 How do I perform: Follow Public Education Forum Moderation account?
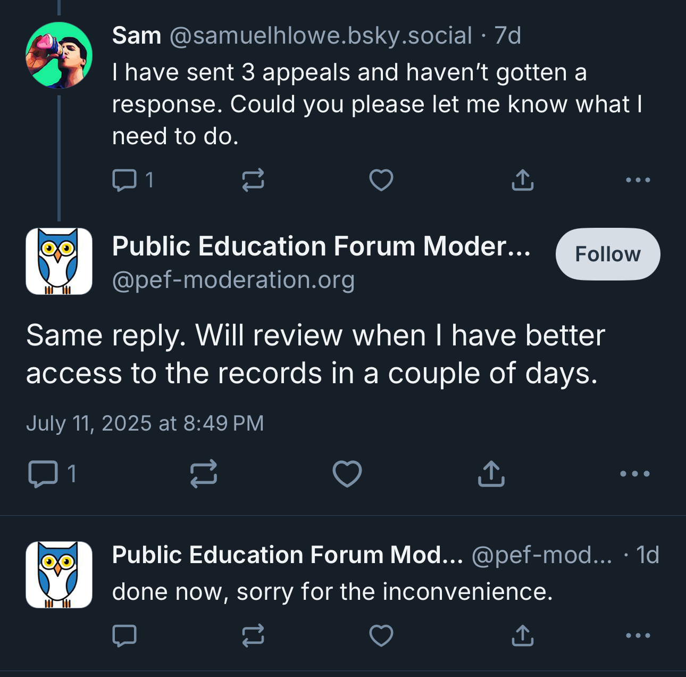pos(607,254)
